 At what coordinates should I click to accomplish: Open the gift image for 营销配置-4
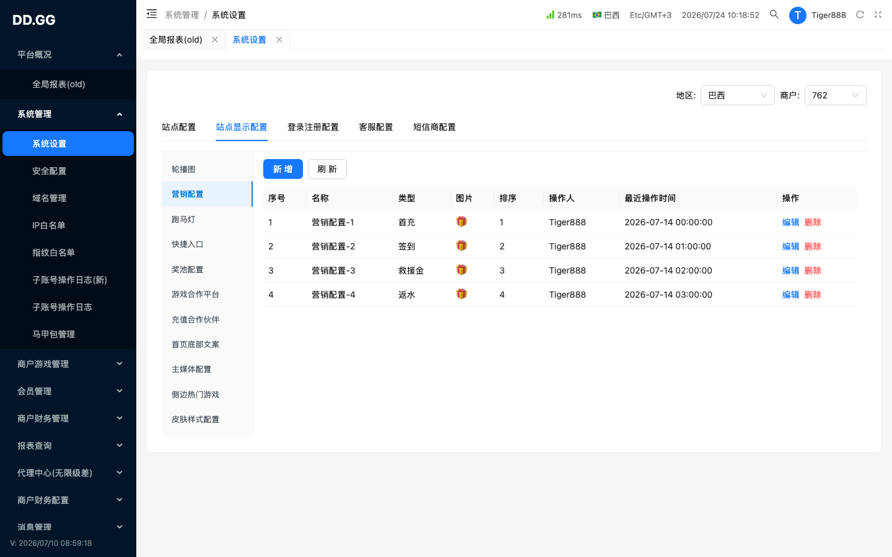point(461,294)
